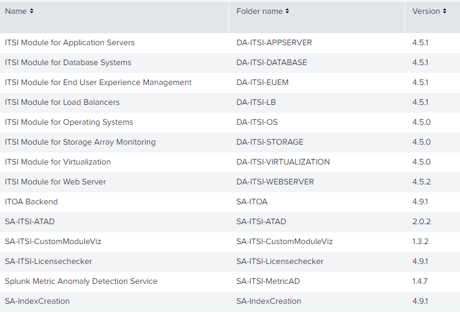Click the sort arrows icon beside Name
460x314 pixels.
[31, 11]
